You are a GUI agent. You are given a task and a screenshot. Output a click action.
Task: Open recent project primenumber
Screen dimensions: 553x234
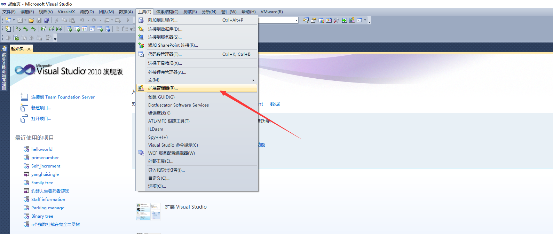coord(45,157)
